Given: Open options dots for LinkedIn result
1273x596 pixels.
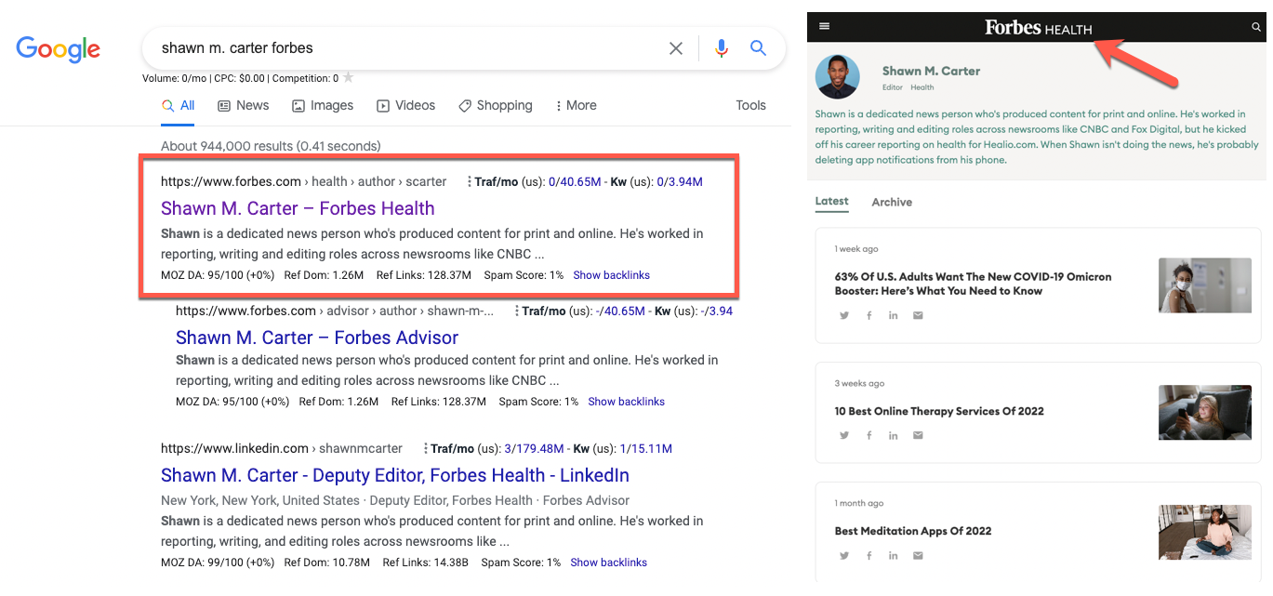Looking at the screenshot, I should point(425,449).
